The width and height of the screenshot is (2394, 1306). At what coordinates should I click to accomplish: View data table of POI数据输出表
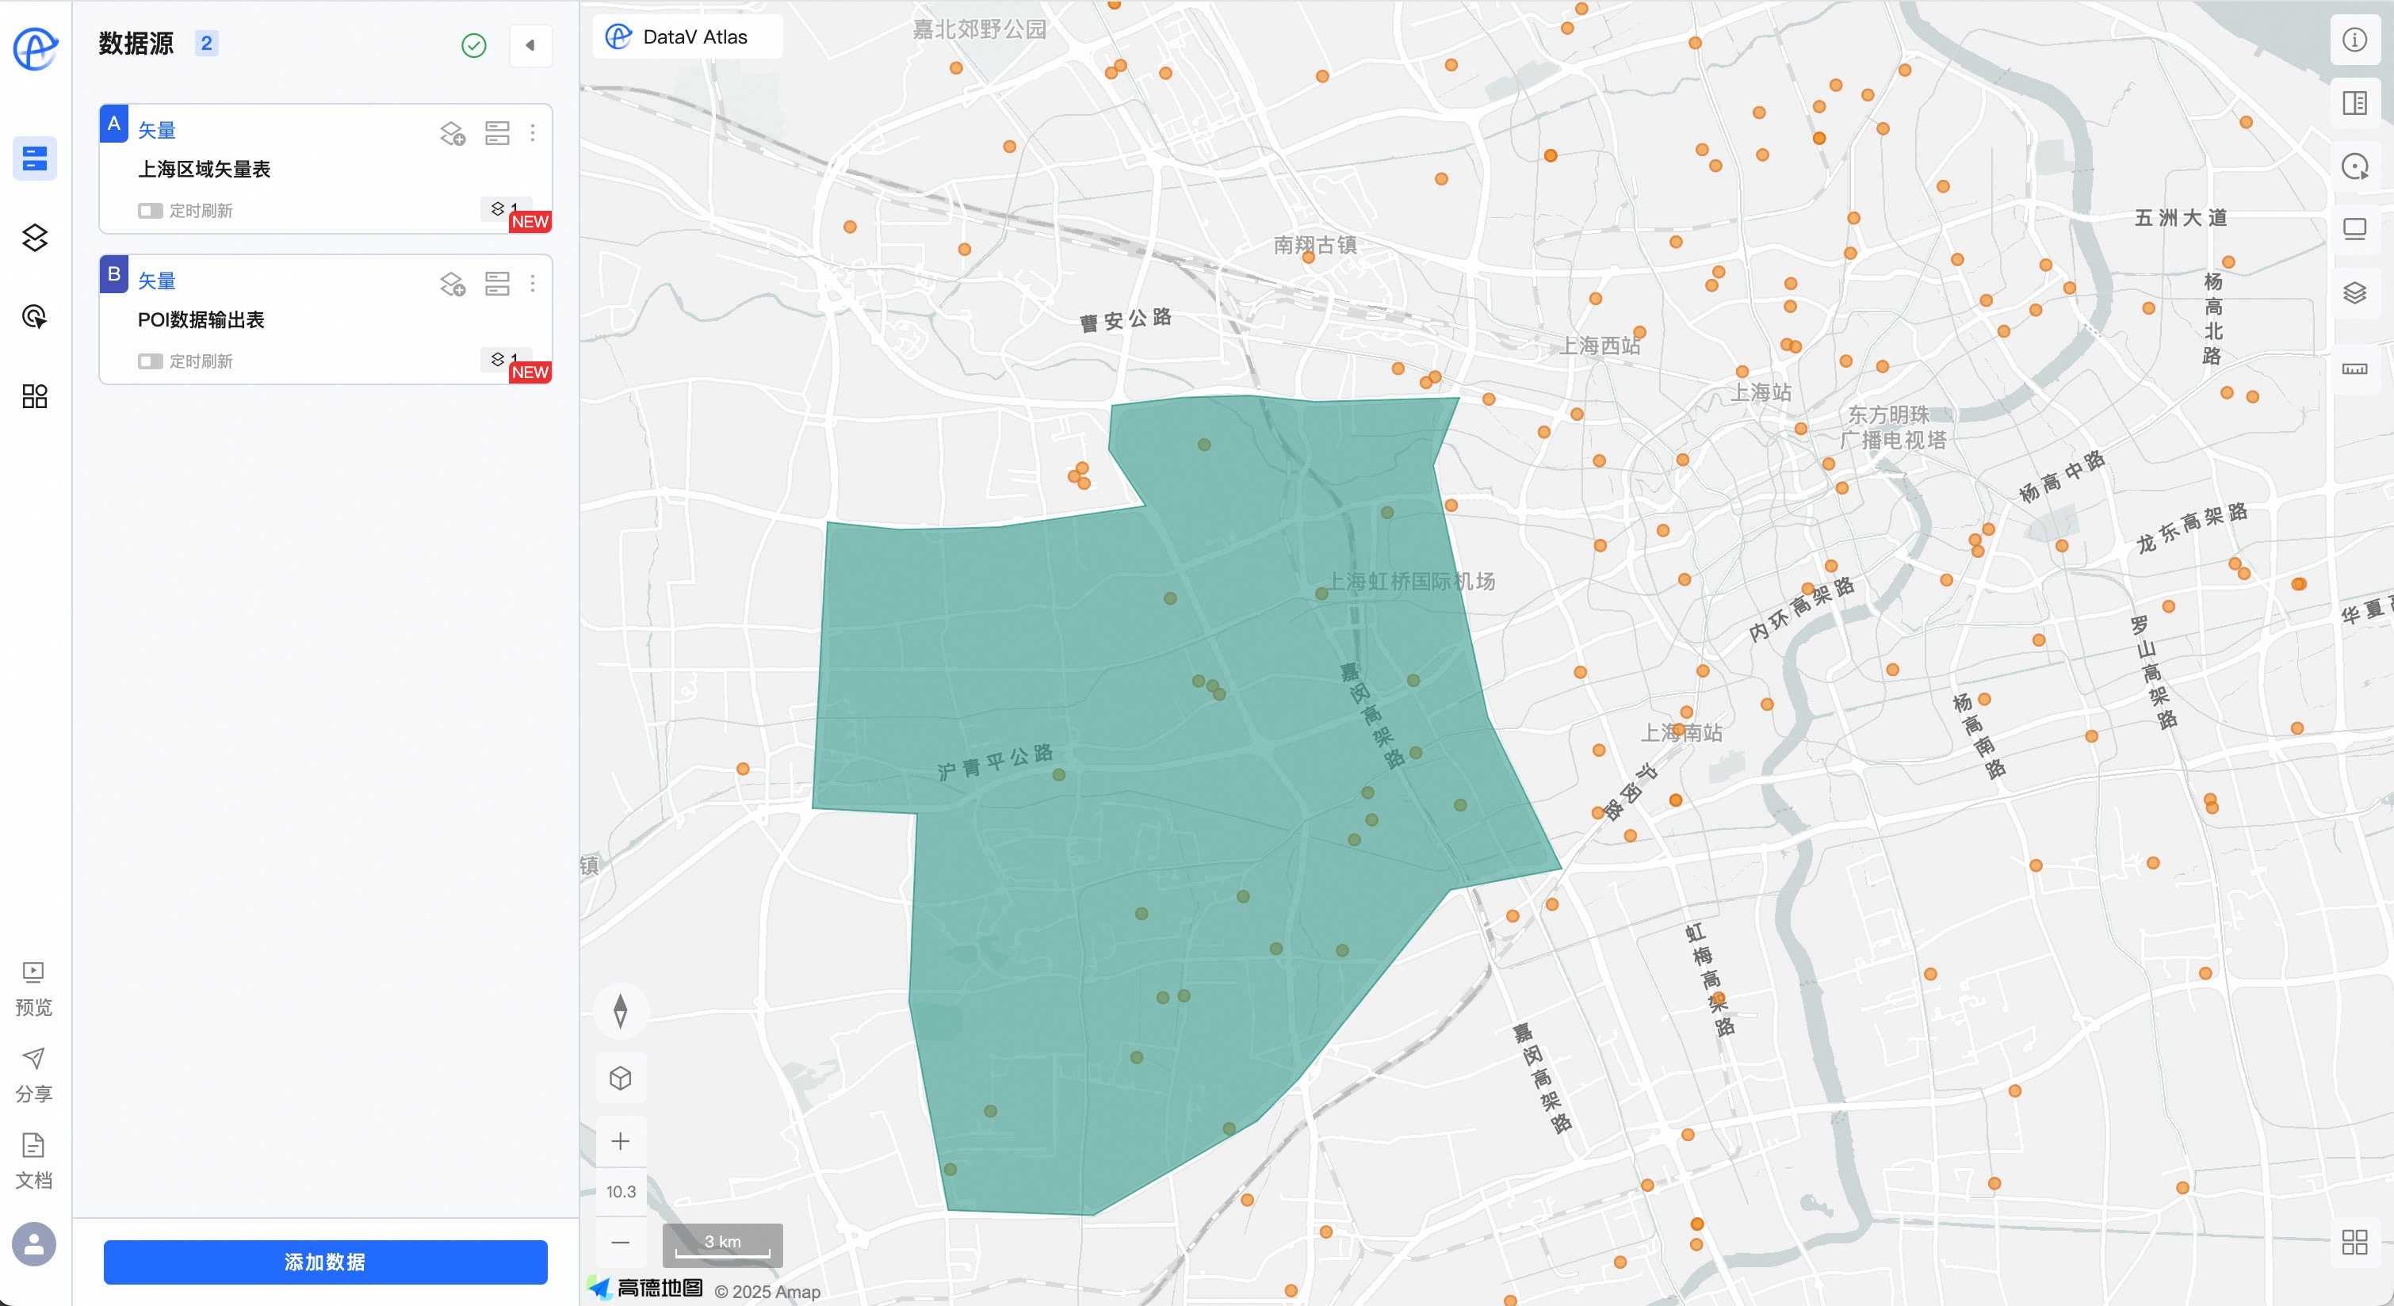pyautogui.click(x=497, y=283)
